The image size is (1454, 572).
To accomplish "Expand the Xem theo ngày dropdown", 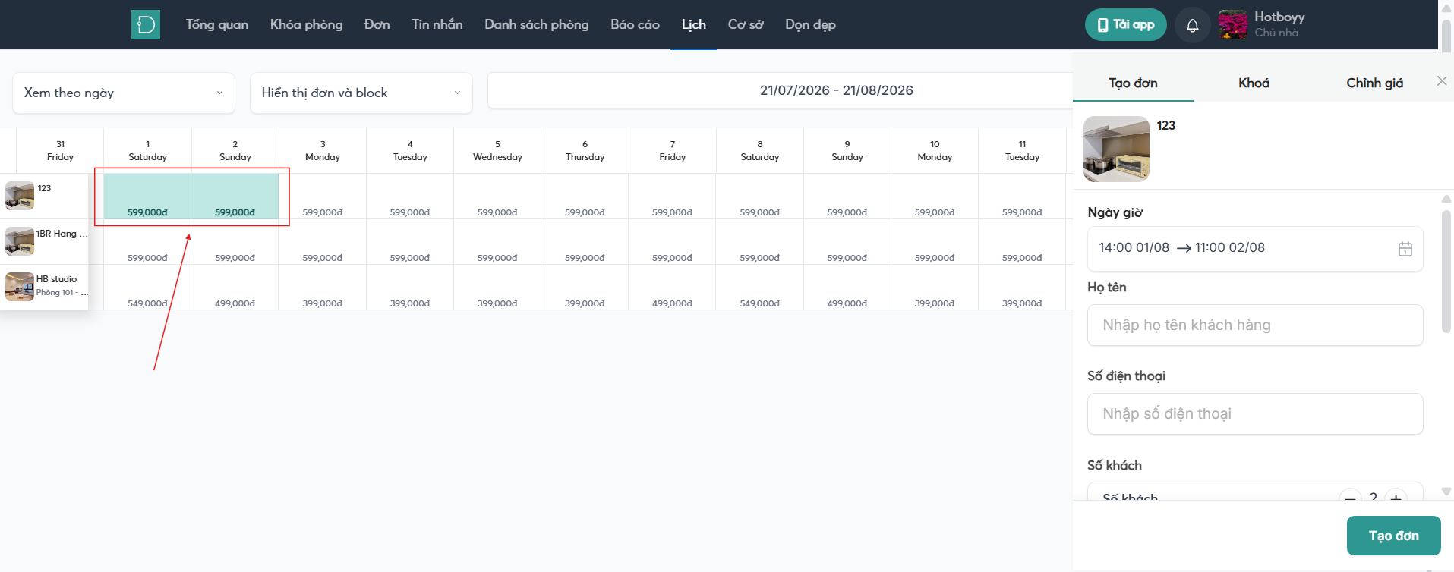I will (124, 93).
